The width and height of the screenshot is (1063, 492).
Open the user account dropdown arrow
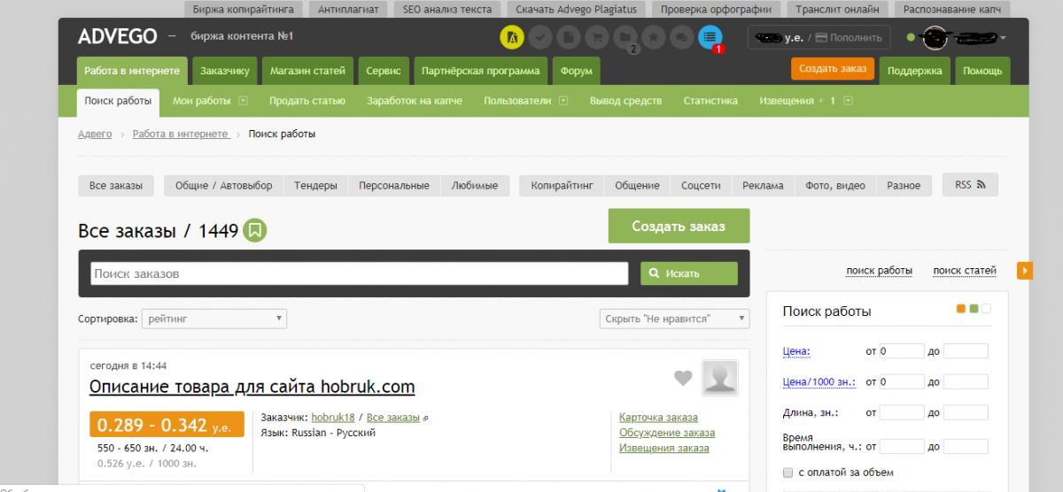[1003, 38]
